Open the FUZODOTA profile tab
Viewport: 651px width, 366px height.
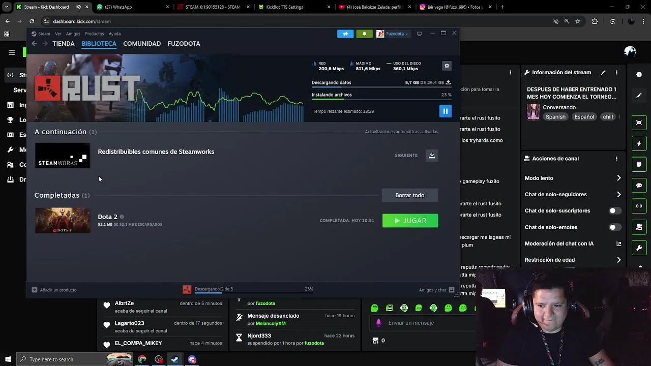coord(184,44)
